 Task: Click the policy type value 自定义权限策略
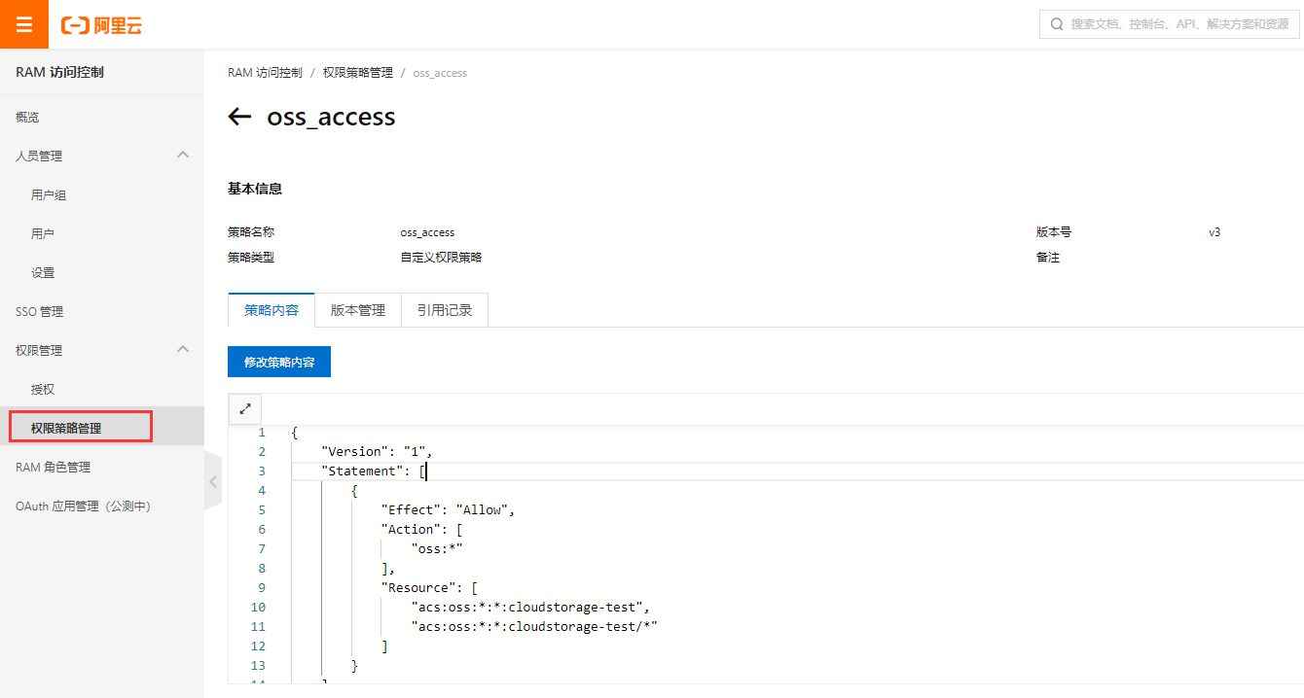tap(441, 258)
